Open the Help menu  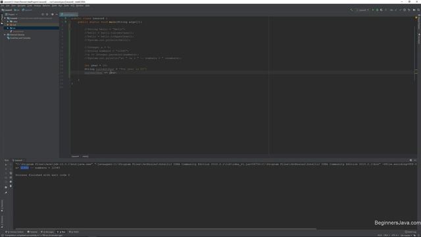pos(87,6)
